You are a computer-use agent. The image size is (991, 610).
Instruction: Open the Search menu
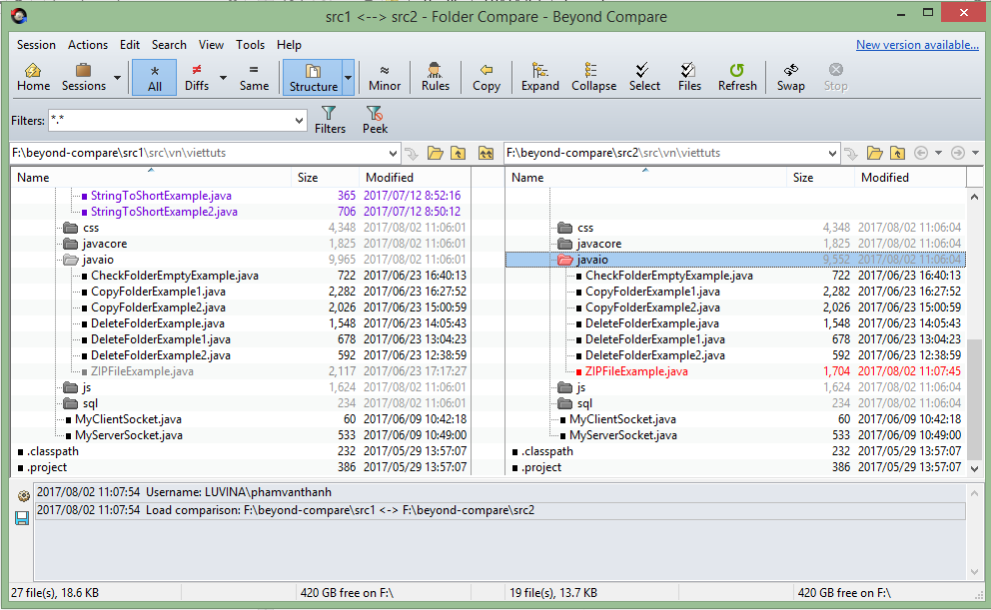tap(169, 45)
